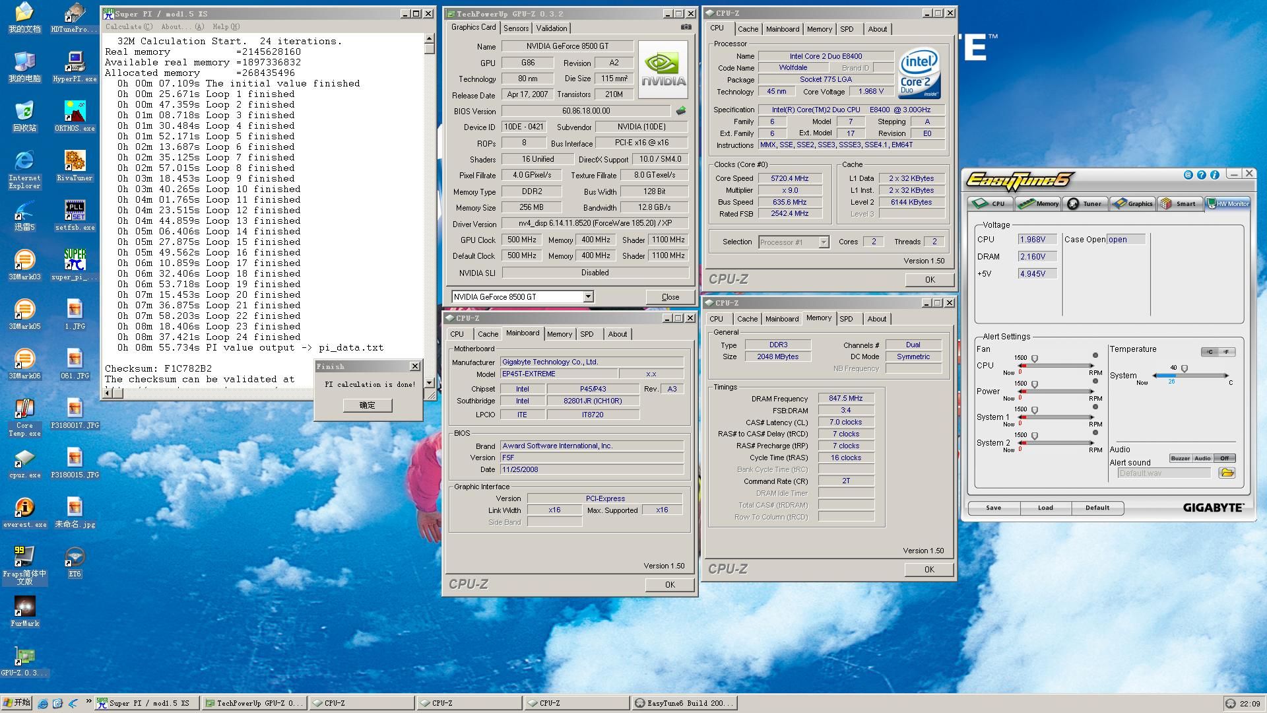Switch temperature unit to Fahrenheit
The width and height of the screenshot is (1267, 713).
tap(1227, 352)
